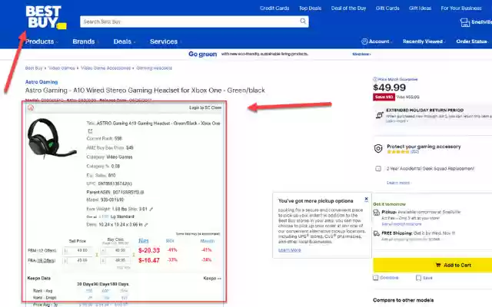Expand the Brands menu
This screenshot has width=492, height=307.
85,41
